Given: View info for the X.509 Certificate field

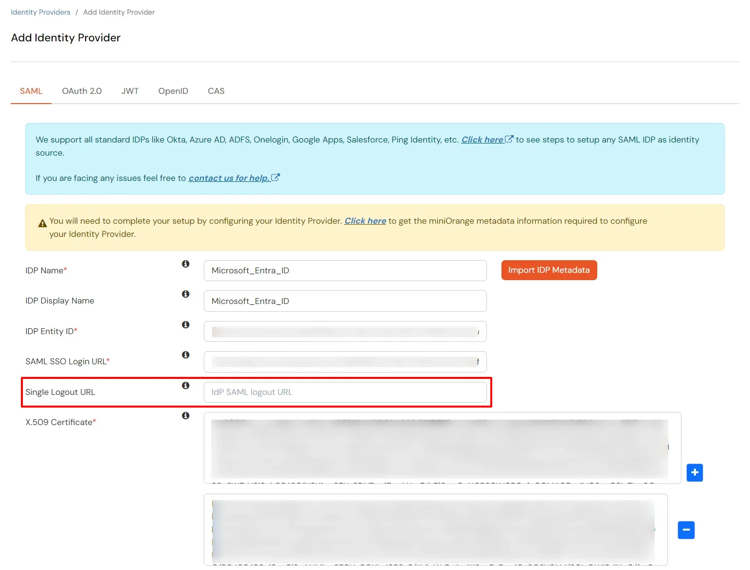Looking at the screenshot, I should (x=185, y=415).
